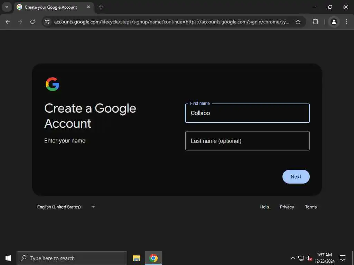This screenshot has width=354, height=265.
Task: Click the Chrome forward arrow
Action: 20,22
